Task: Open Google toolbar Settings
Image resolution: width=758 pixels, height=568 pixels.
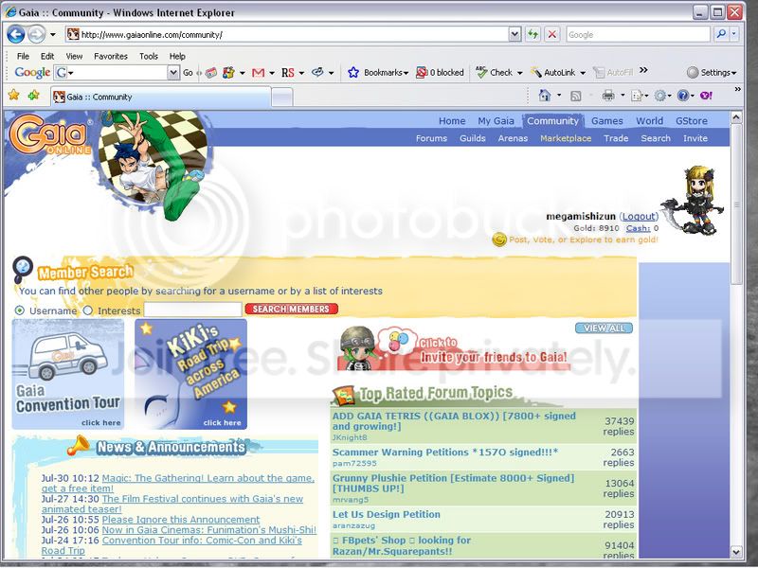Action: tap(712, 73)
